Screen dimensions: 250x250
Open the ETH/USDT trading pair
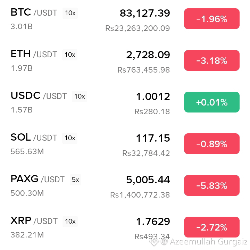point(125,60)
